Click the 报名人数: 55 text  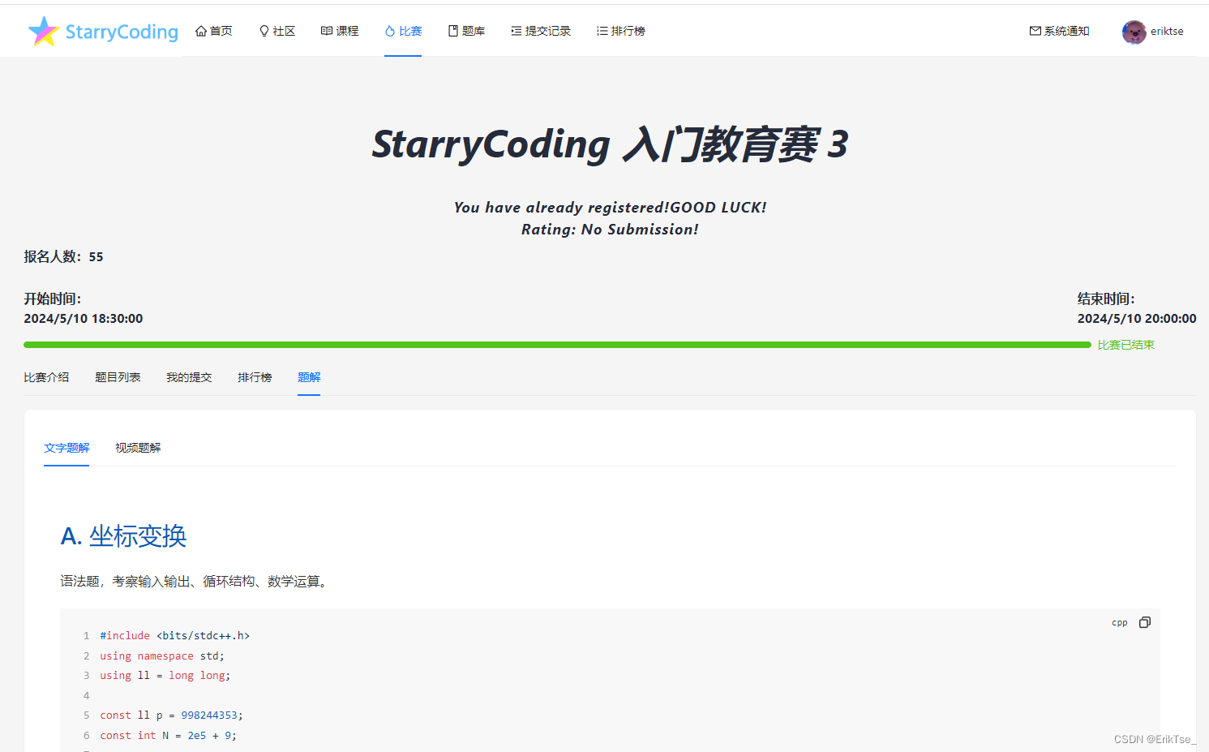tap(63, 256)
